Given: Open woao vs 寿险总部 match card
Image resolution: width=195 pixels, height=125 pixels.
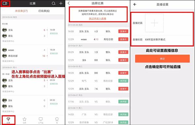Looking at the screenshot, I should coord(32,55).
